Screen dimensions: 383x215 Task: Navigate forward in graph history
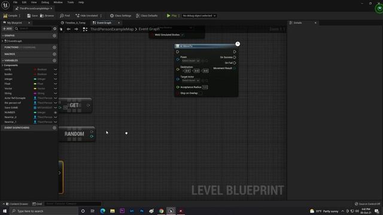point(76,29)
